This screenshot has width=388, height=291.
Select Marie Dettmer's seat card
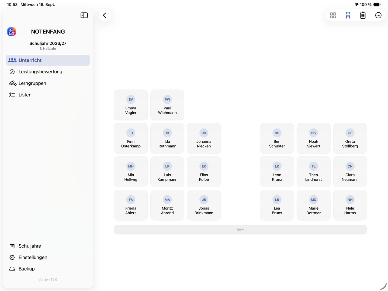pyautogui.click(x=314, y=205)
